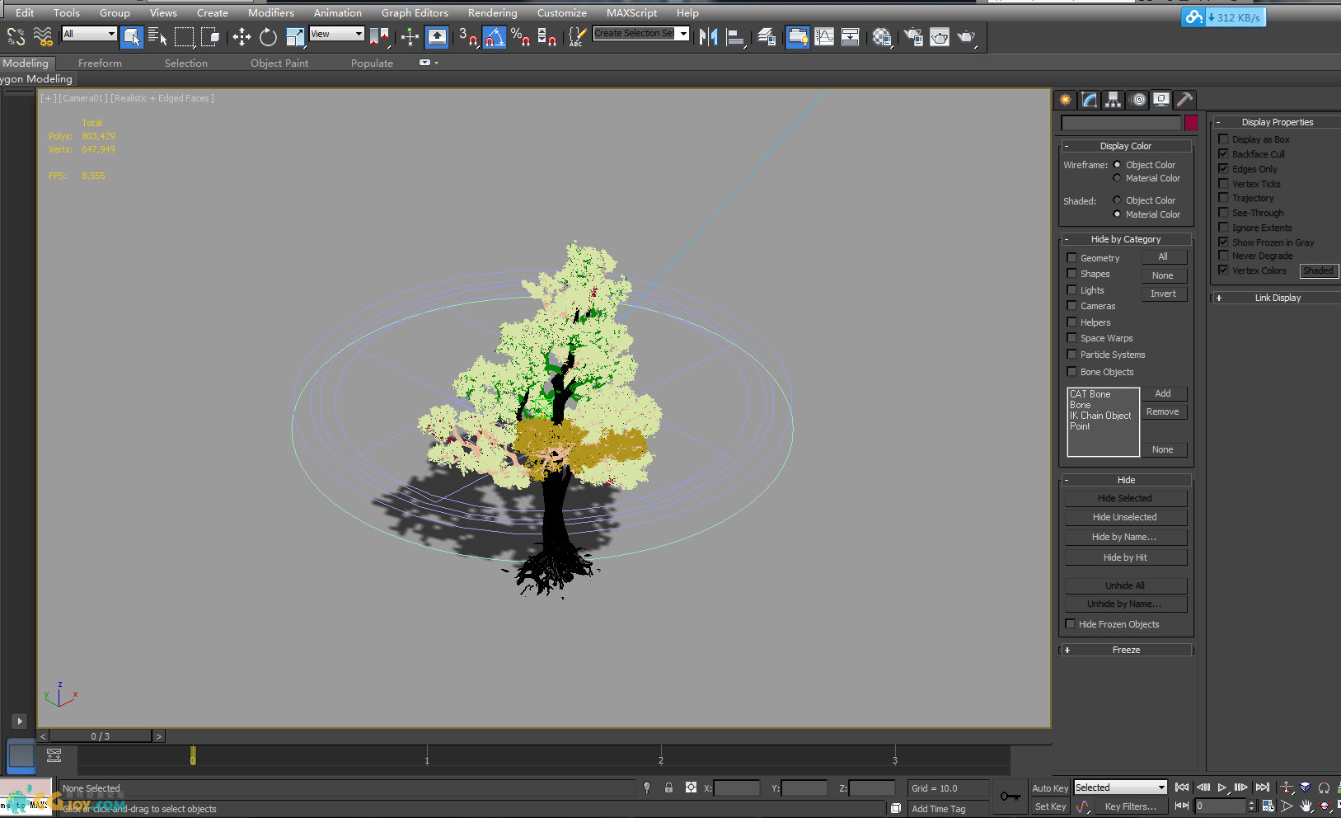The height and width of the screenshot is (818, 1341).
Task: Open the Select by Name dialog
Action: [x=157, y=36]
